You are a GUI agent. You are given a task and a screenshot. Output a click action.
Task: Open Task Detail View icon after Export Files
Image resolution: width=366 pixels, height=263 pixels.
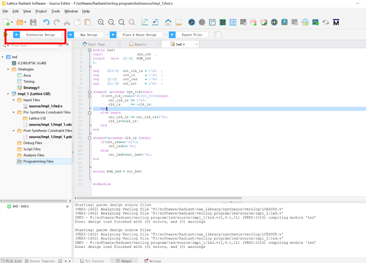pos(218,35)
